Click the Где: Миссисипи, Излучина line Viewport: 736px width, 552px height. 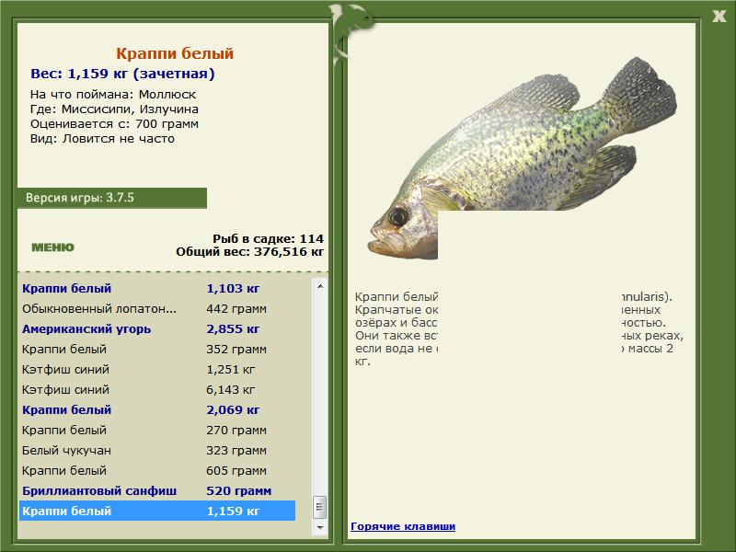(x=114, y=109)
